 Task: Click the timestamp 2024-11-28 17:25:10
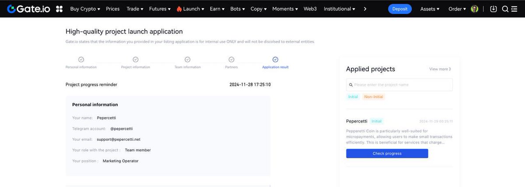point(250,85)
